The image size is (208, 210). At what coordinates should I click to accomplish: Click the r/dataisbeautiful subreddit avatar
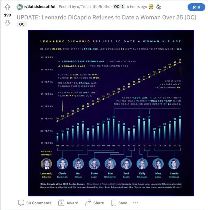pyautogui.click(x=20, y=7)
